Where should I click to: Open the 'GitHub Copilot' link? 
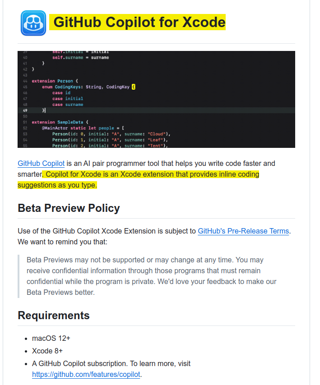click(x=41, y=163)
